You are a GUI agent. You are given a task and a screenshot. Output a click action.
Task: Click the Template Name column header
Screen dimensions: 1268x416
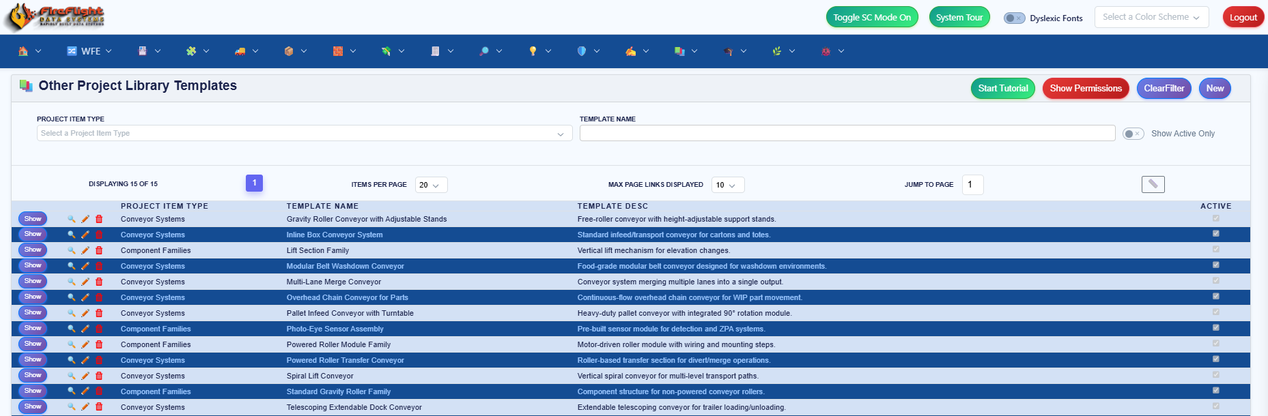coord(322,206)
